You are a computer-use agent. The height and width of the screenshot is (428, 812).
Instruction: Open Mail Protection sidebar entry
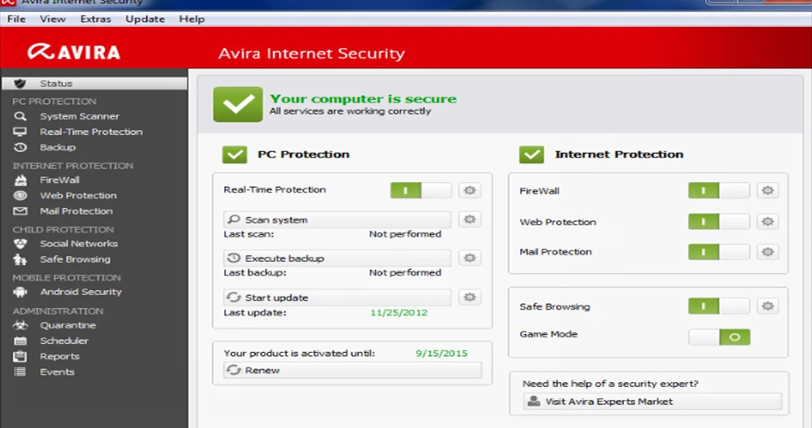(76, 211)
